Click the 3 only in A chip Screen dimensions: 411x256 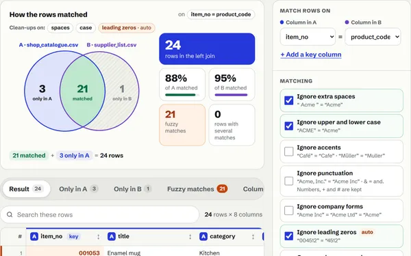(74, 156)
